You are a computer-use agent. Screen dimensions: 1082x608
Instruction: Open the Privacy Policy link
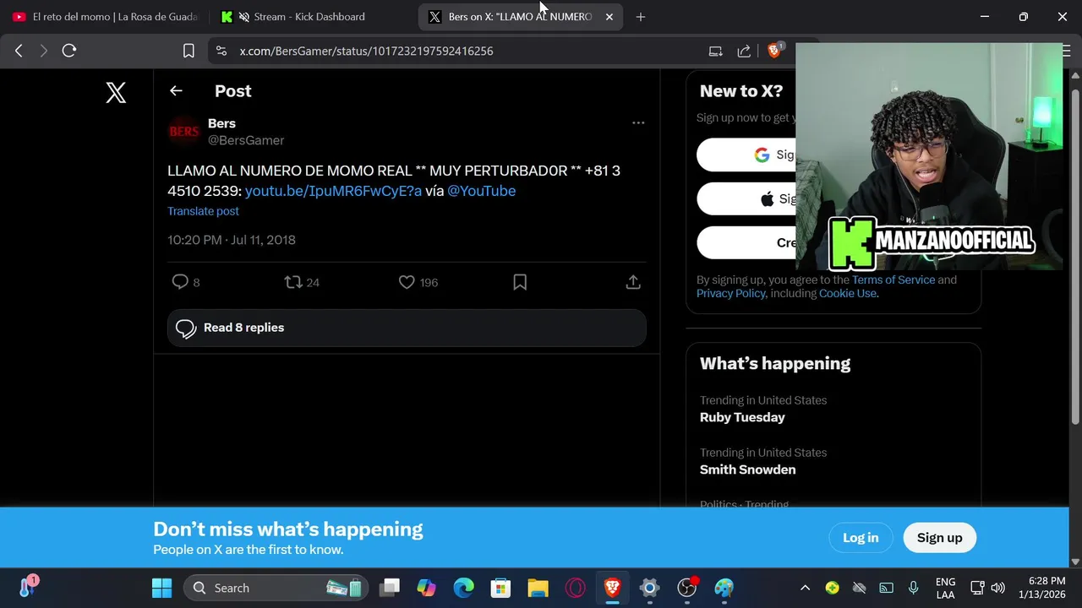730,293
